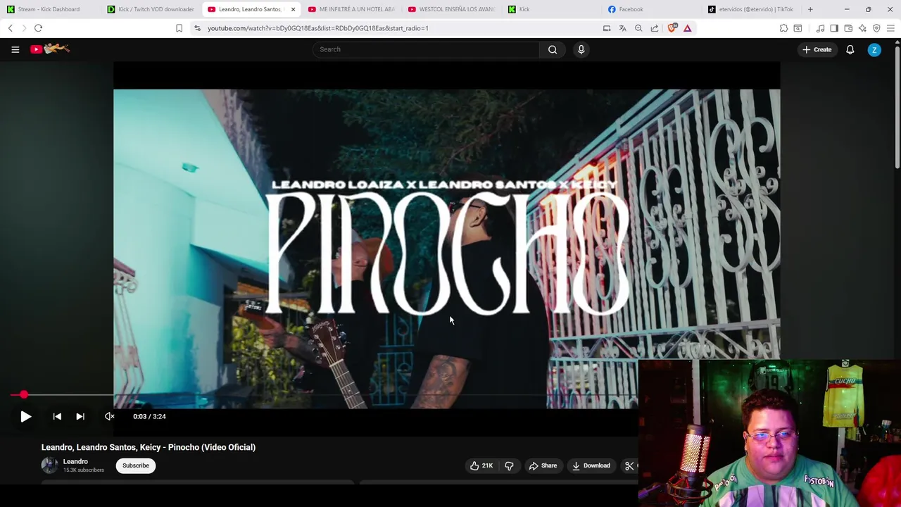Close the active Leandro YouTube tab

(x=293, y=9)
